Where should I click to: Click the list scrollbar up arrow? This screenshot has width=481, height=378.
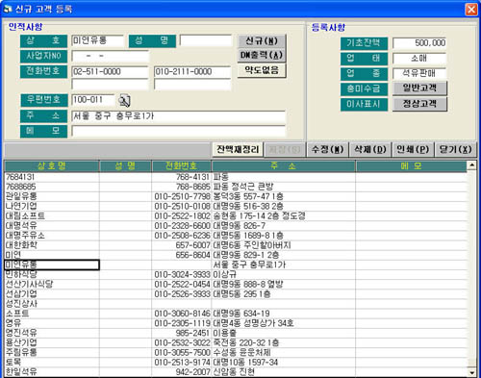point(471,165)
